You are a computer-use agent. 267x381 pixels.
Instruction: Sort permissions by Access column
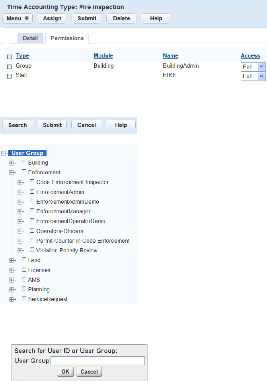250,56
